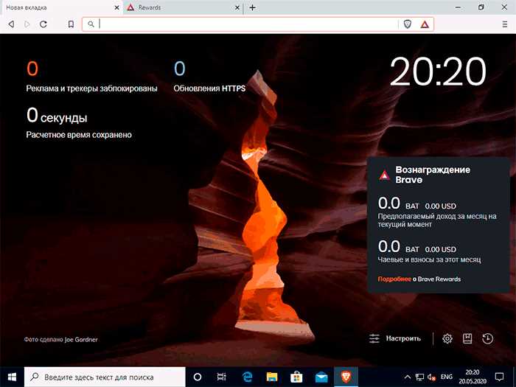Launch Microsoft Edge from the taskbar
516x387 pixels.
pos(247,377)
